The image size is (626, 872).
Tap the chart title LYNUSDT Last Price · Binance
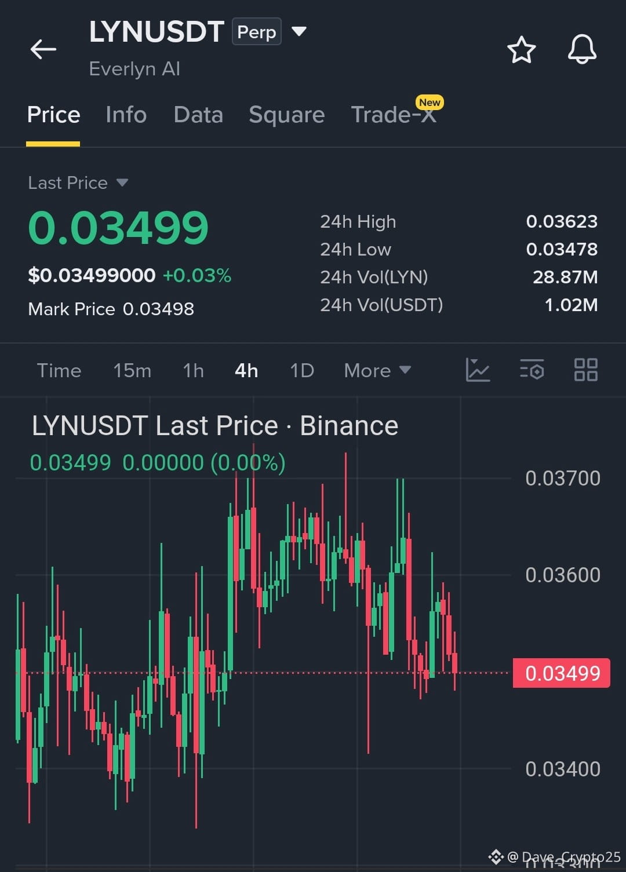(215, 426)
